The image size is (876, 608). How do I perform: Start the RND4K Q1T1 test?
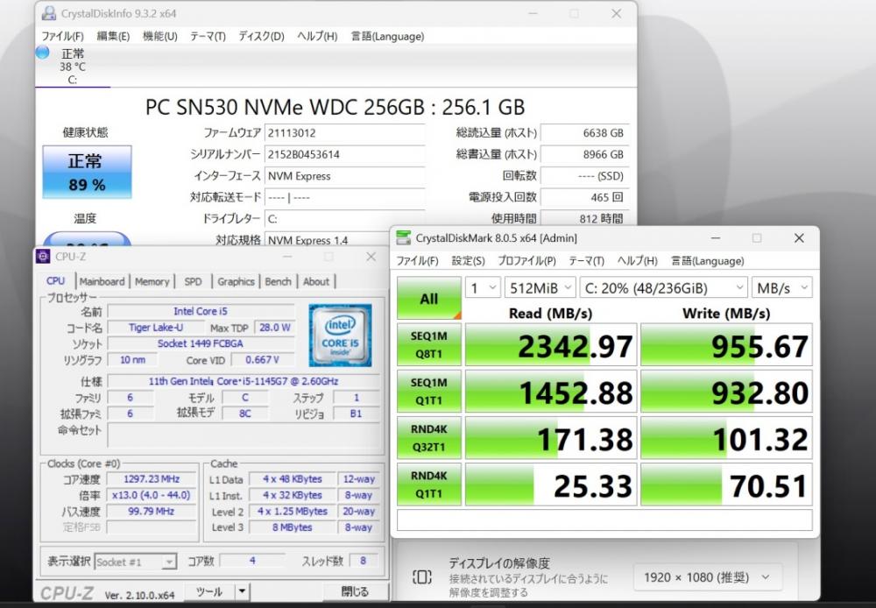pyautogui.click(x=429, y=484)
